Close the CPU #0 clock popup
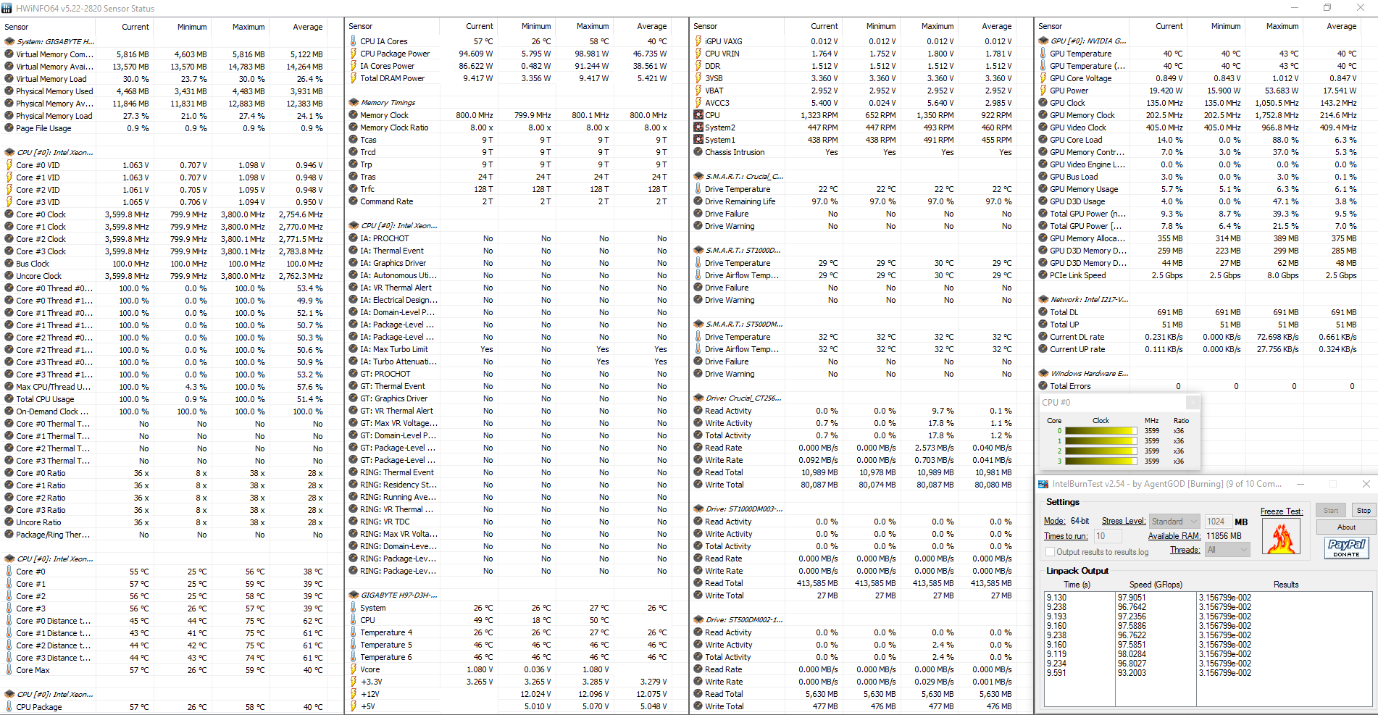This screenshot has width=1378, height=715. [1192, 402]
